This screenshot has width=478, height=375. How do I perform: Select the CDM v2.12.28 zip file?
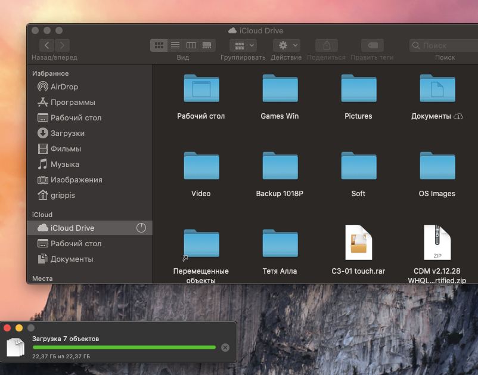[x=437, y=243]
